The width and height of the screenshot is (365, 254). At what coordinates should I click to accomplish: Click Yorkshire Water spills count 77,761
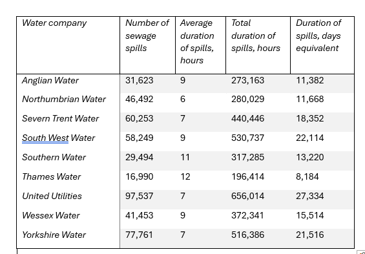(x=139, y=235)
